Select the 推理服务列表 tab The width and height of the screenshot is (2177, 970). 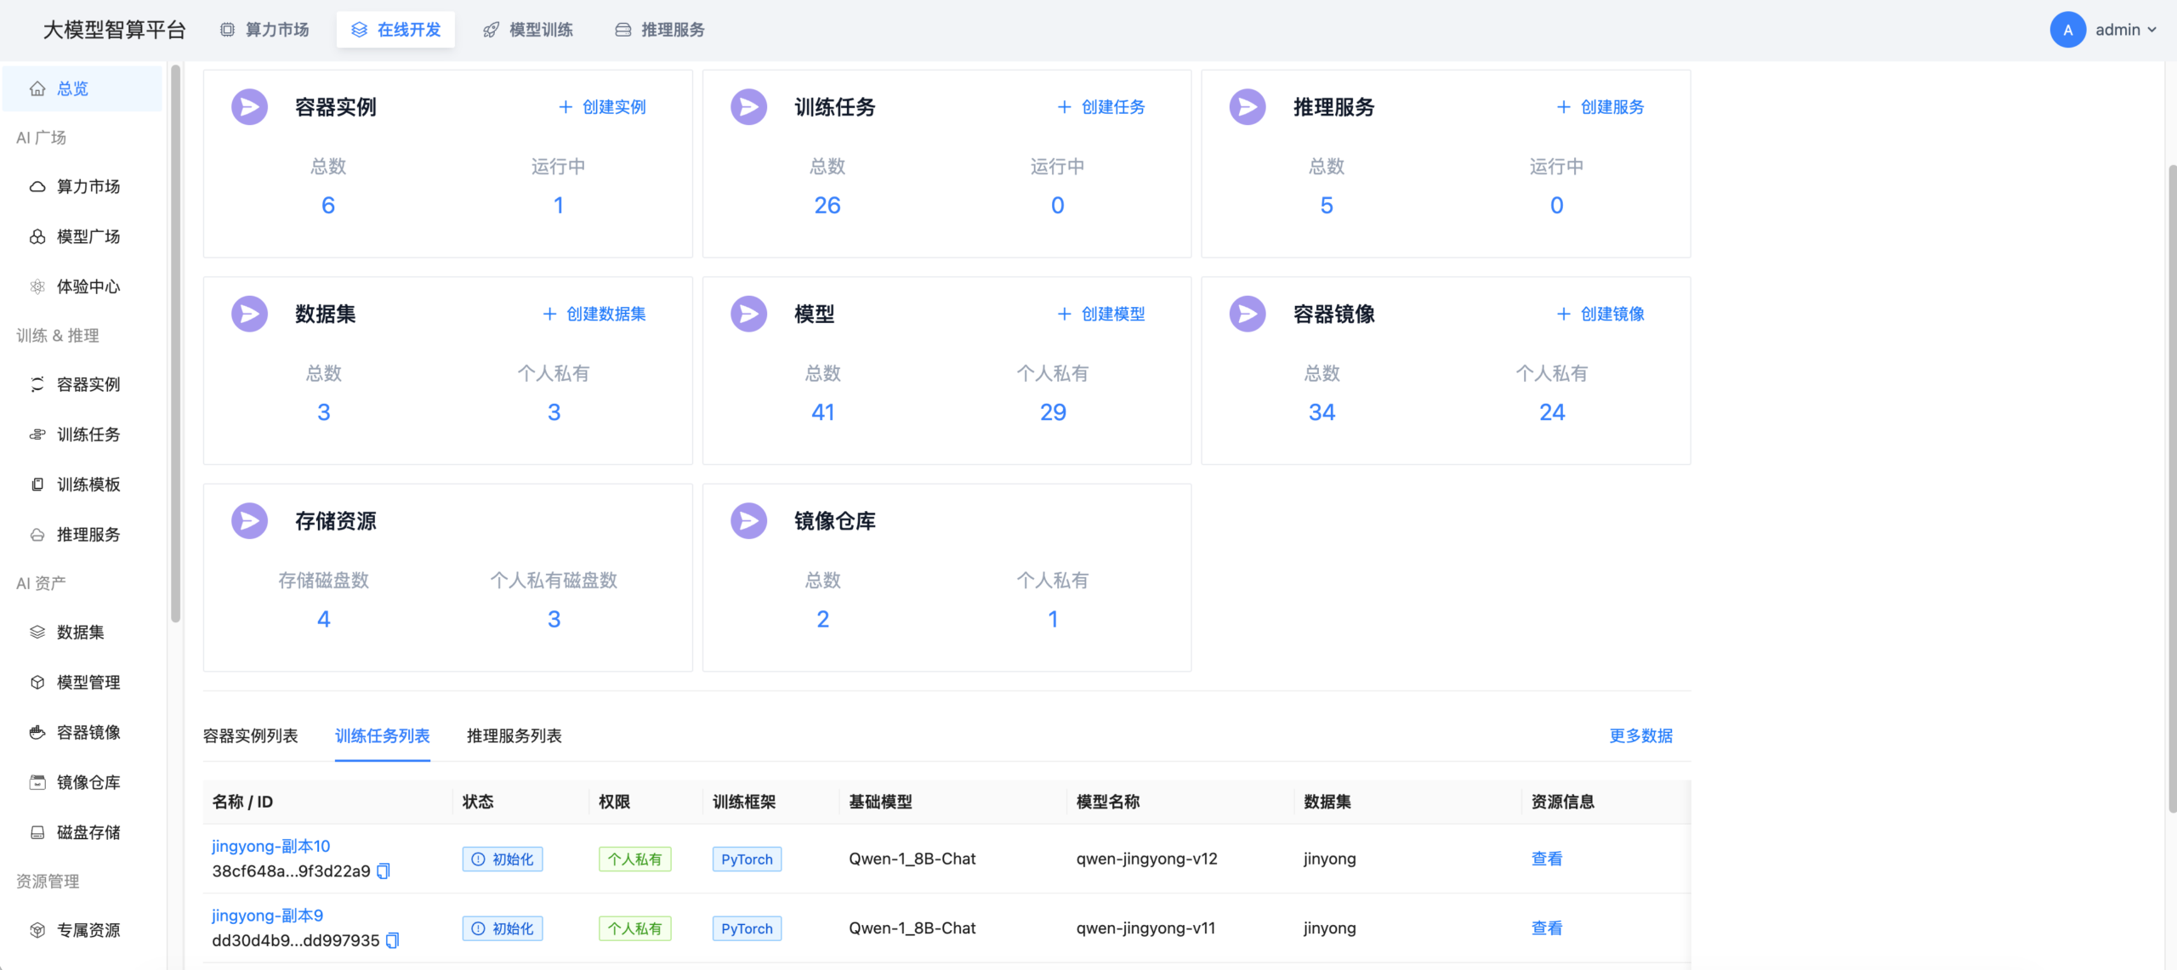(514, 736)
